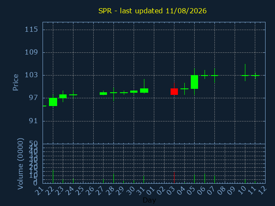Click the Price axis title

(15, 82)
